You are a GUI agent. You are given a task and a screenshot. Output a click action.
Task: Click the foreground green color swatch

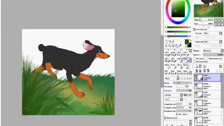click(x=187, y=42)
